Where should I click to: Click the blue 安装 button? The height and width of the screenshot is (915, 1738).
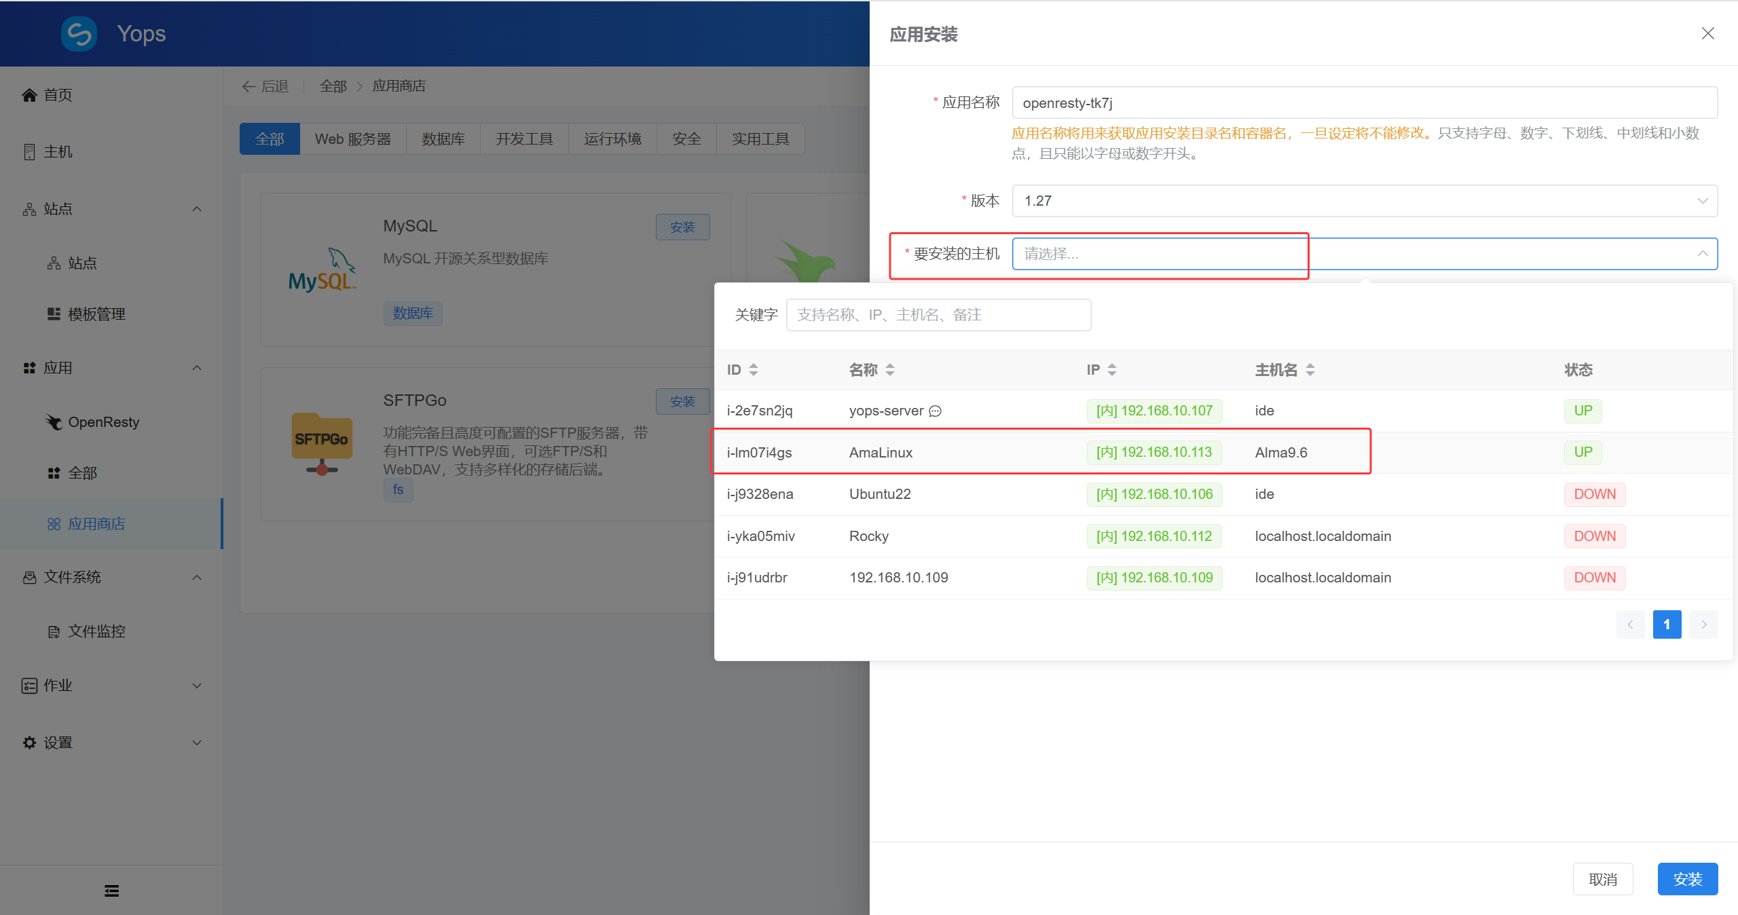tap(1687, 879)
